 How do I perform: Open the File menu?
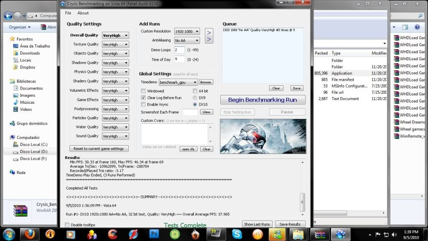pyautogui.click(x=68, y=13)
